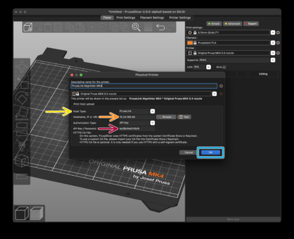Open the Print Settings tab
The height and width of the screenshot is (239, 294).
125,18
